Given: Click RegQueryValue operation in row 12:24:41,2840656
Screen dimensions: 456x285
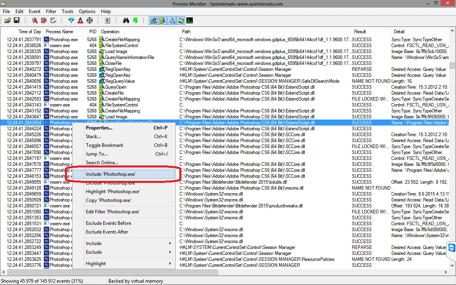Looking at the screenshot, I should [x=120, y=81].
